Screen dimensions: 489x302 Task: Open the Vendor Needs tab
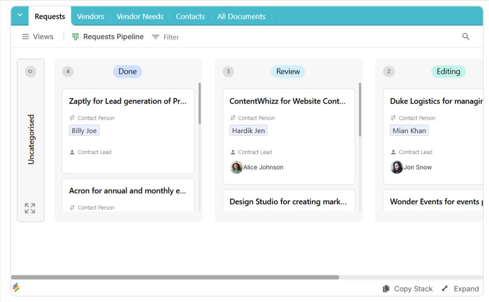click(140, 17)
